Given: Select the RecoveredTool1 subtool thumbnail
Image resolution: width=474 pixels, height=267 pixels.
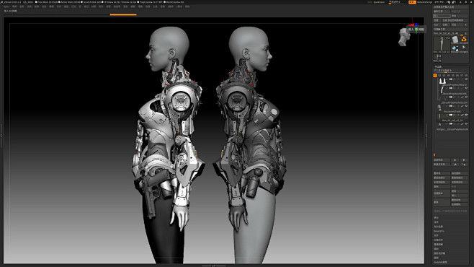Looking at the screenshot, I should pyautogui.click(x=439, y=108).
